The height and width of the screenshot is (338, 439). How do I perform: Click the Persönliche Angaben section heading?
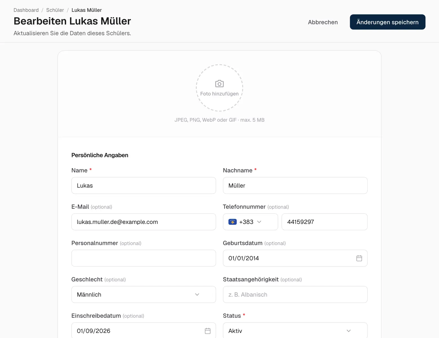coord(100,155)
